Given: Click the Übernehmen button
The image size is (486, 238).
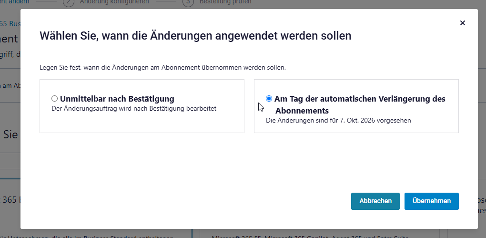Looking at the screenshot, I should 432,201.
